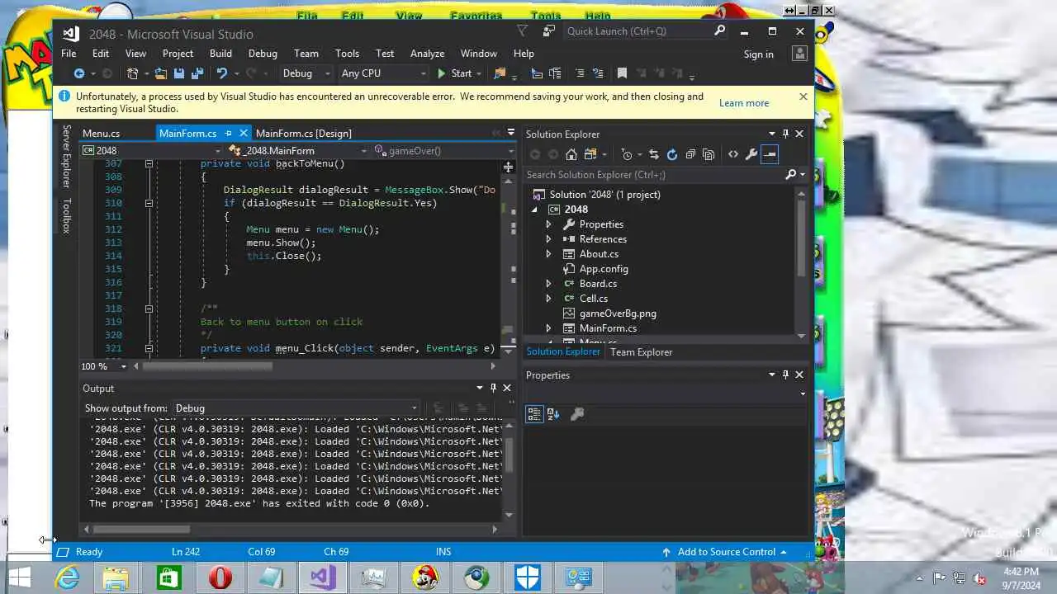Click Sync with Active Document icon
1057x594 pixels.
click(x=653, y=154)
